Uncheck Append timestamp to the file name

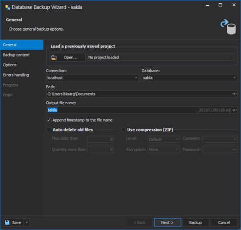(x=49, y=120)
